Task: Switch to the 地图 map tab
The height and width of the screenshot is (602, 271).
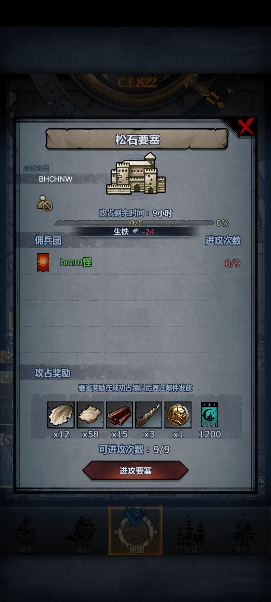Action: coord(135,531)
